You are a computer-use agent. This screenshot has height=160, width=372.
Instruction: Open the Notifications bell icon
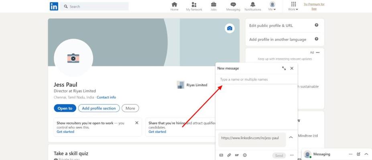pos(252,5)
